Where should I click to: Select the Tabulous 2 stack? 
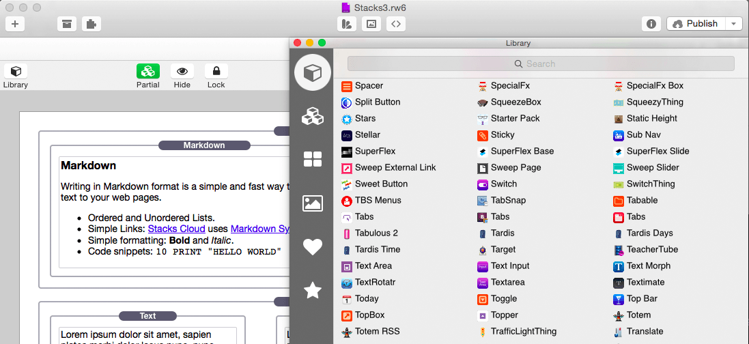[369, 233]
